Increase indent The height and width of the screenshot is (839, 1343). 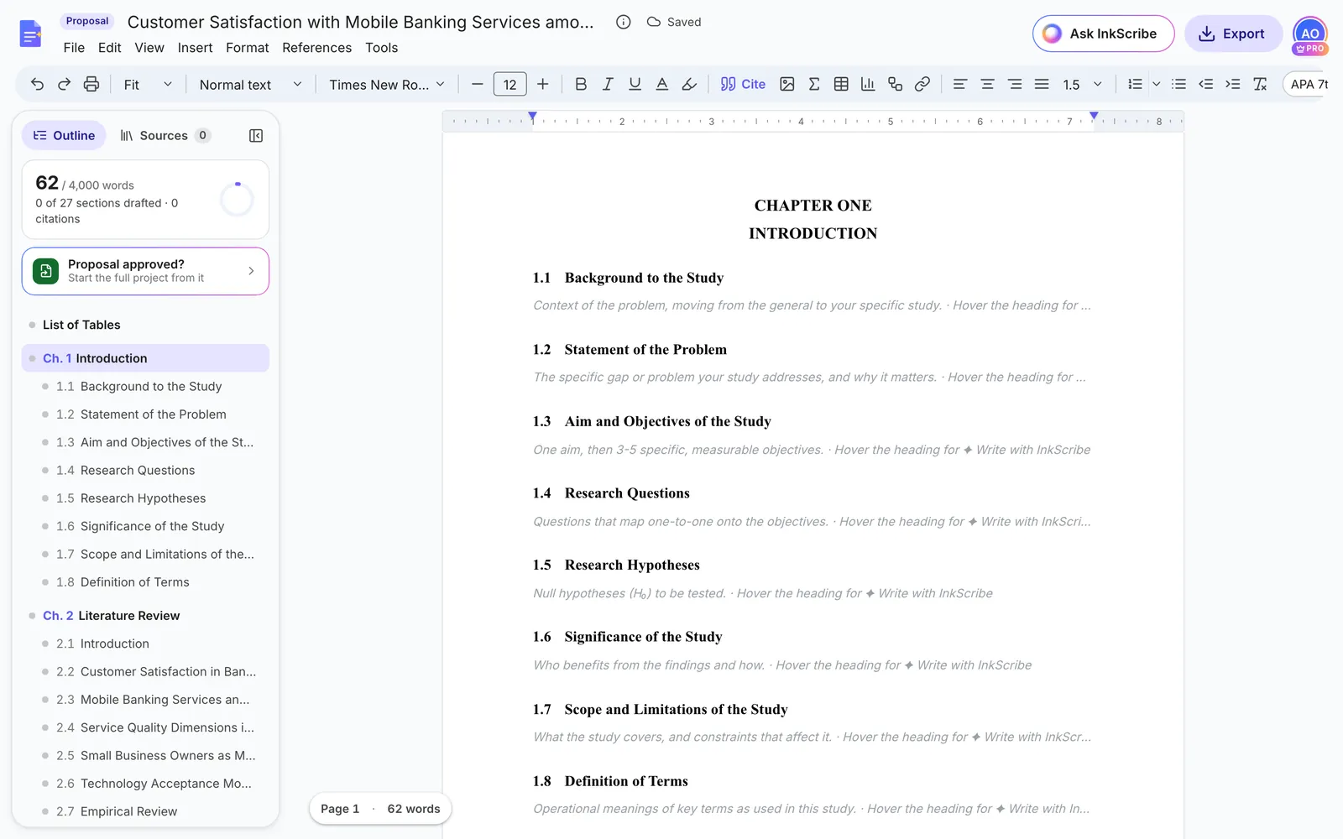(1232, 84)
